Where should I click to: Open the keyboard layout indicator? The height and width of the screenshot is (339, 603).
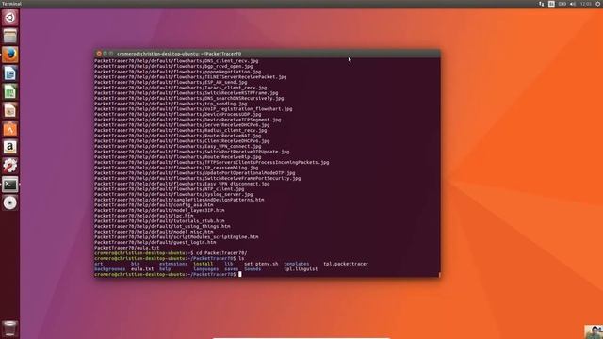(551, 4)
